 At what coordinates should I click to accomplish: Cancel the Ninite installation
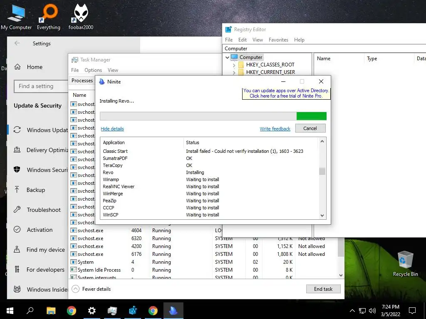(310, 128)
